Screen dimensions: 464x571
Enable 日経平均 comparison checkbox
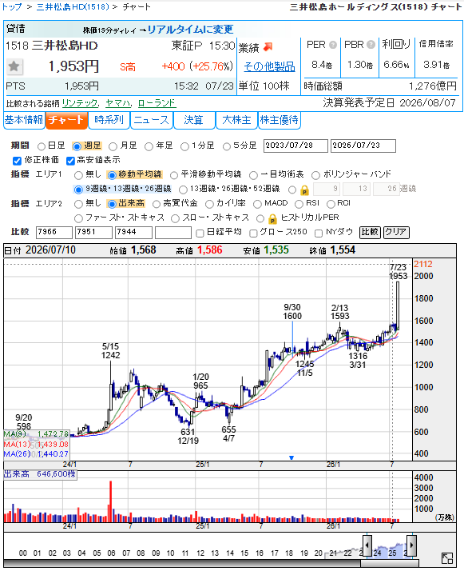pos(200,233)
